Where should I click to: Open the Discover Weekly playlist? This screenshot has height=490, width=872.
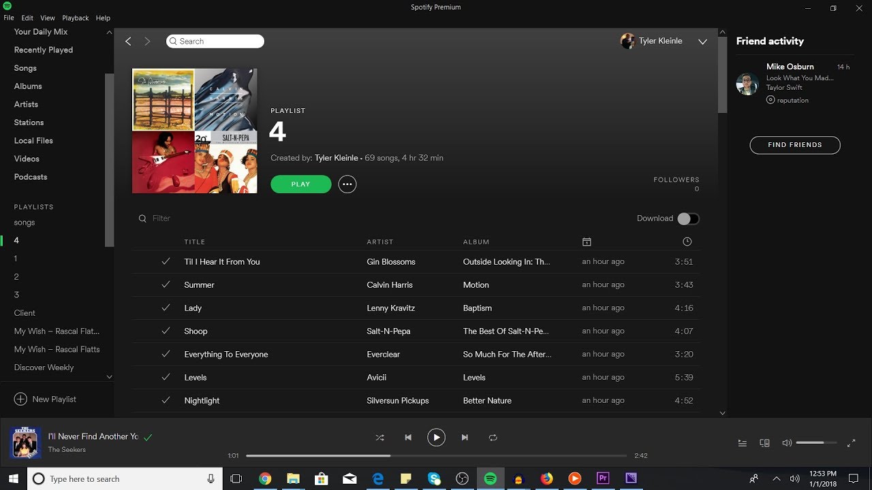(x=44, y=367)
